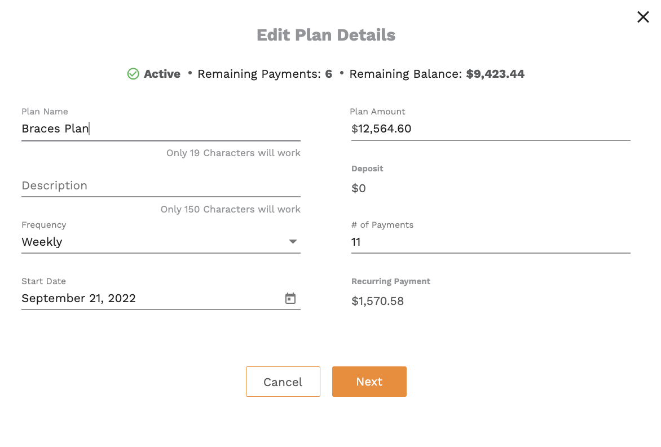
Task: Open the calendar picker for Start Date
Action: pyautogui.click(x=290, y=298)
